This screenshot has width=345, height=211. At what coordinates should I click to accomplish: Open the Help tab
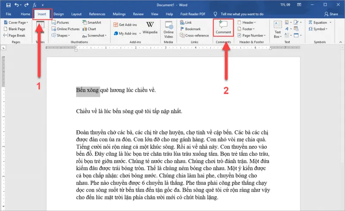[x=169, y=14]
